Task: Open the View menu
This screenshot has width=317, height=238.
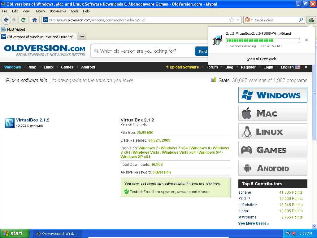Action: click(x=26, y=11)
